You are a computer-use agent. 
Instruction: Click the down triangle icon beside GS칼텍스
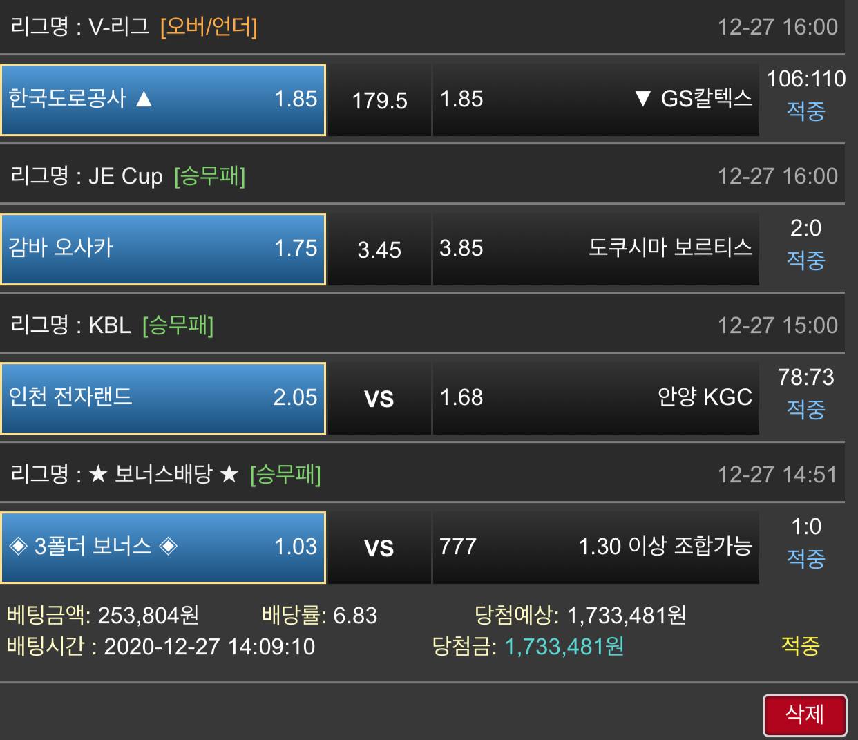[642, 99]
